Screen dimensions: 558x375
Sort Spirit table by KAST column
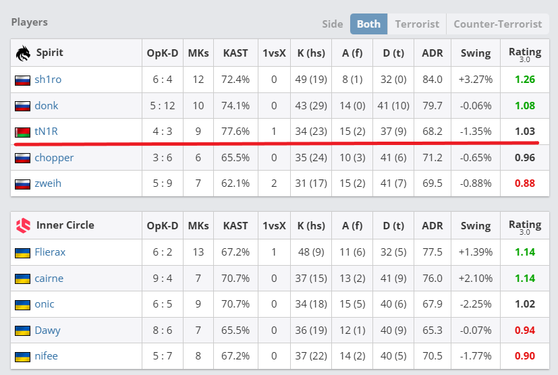[235, 53]
